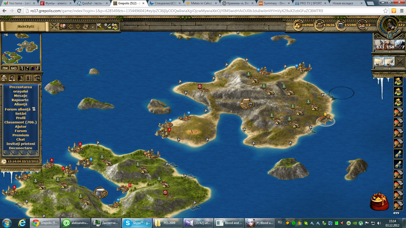The image size is (406, 228).
Task: Click the colored dots minimap button
Action: tap(32, 68)
